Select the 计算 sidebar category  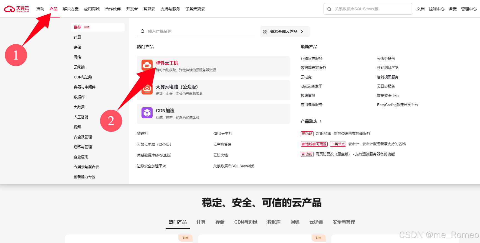coord(77,37)
